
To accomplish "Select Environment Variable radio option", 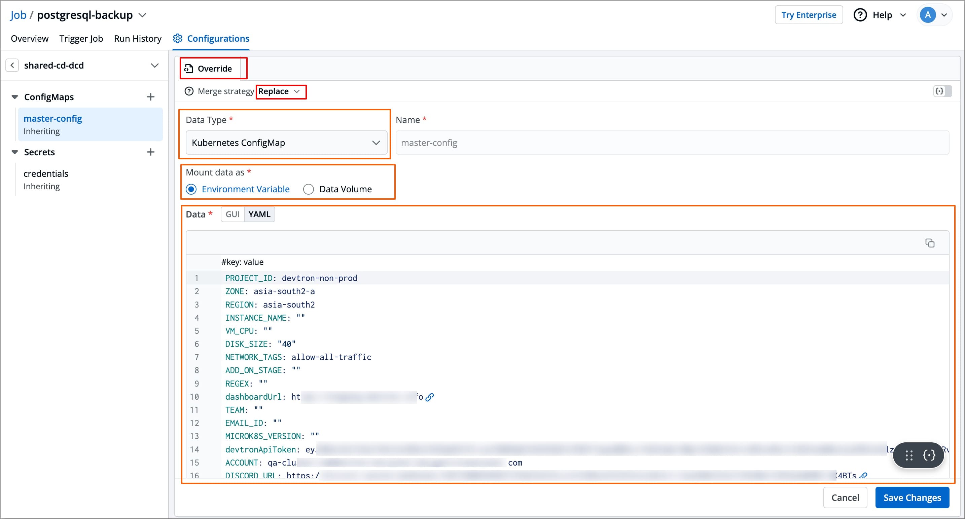I will click(191, 189).
